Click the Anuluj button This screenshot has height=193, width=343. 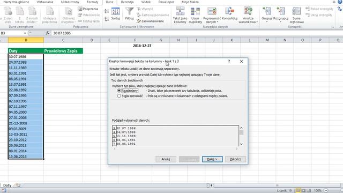click(166, 159)
